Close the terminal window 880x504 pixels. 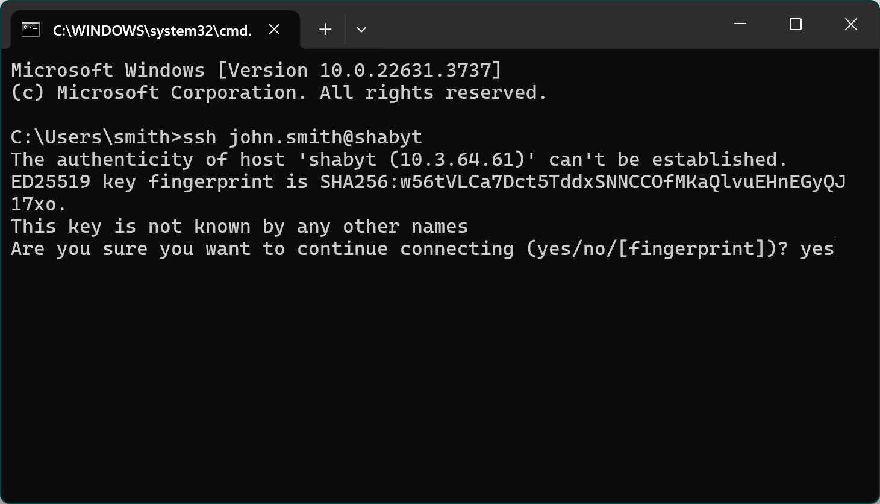tap(850, 24)
